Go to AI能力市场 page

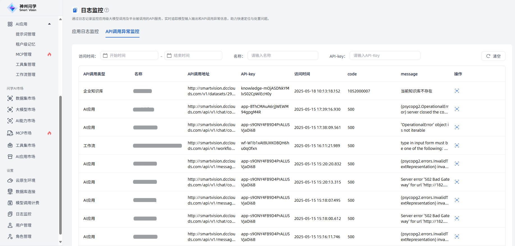pos(26,121)
